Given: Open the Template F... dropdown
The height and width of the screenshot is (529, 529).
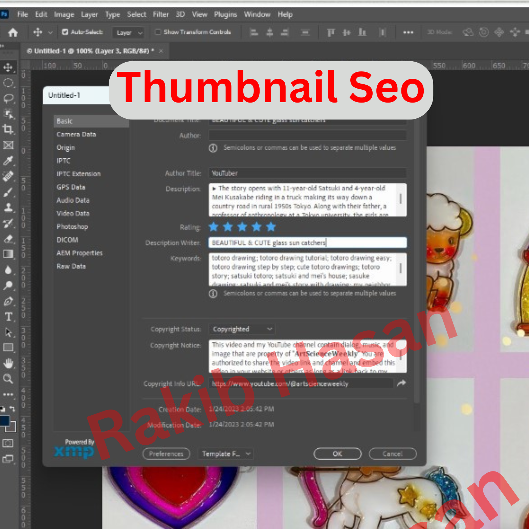Looking at the screenshot, I should click(x=225, y=454).
